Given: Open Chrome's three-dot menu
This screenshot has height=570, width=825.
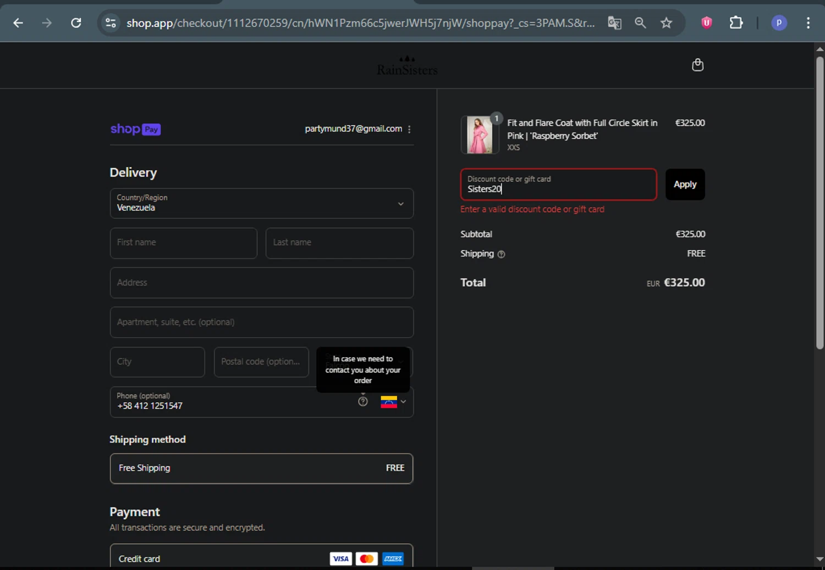Looking at the screenshot, I should tap(808, 23).
